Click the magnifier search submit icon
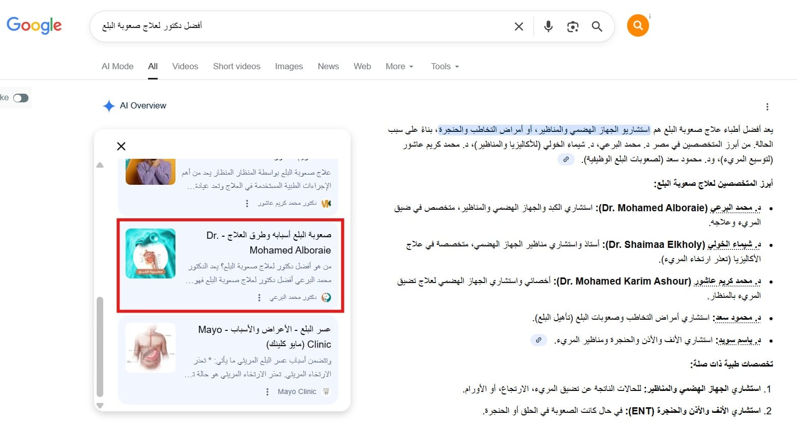 click(597, 26)
